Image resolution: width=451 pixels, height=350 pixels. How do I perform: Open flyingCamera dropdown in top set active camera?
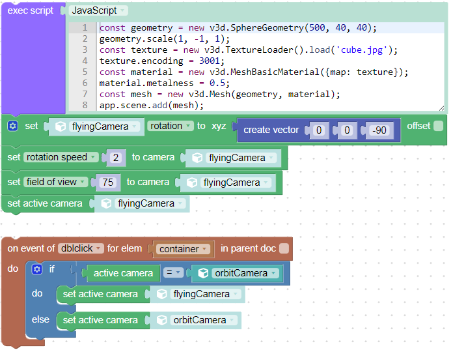click(150, 203)
